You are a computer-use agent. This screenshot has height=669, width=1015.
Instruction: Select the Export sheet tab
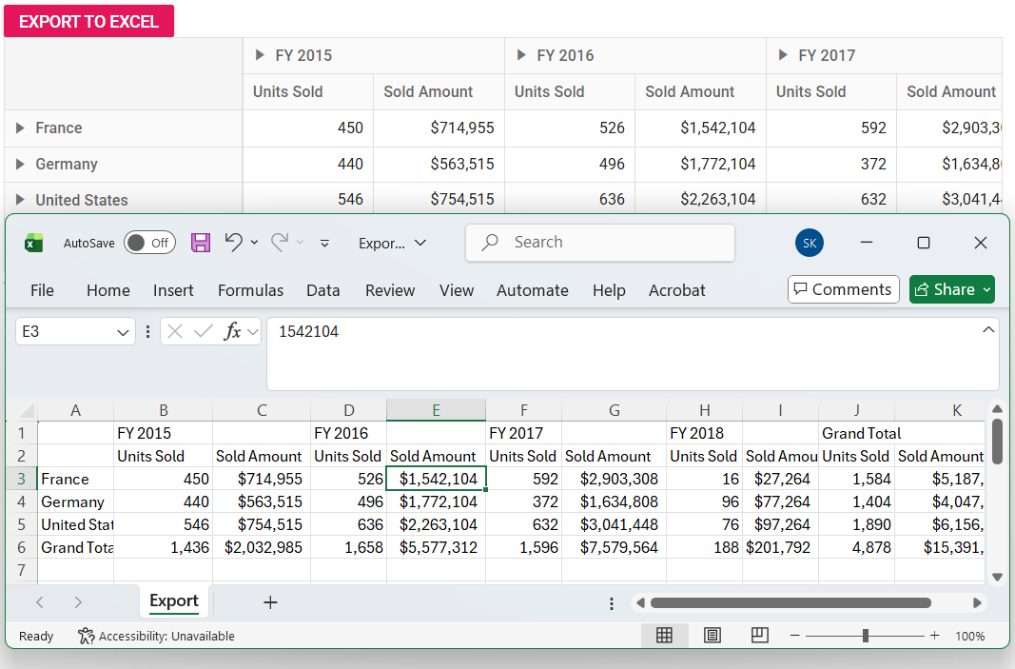173,601
